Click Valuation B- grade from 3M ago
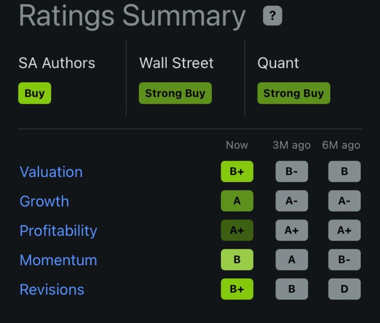Viewport: 380px width, 323px height. 292,171
